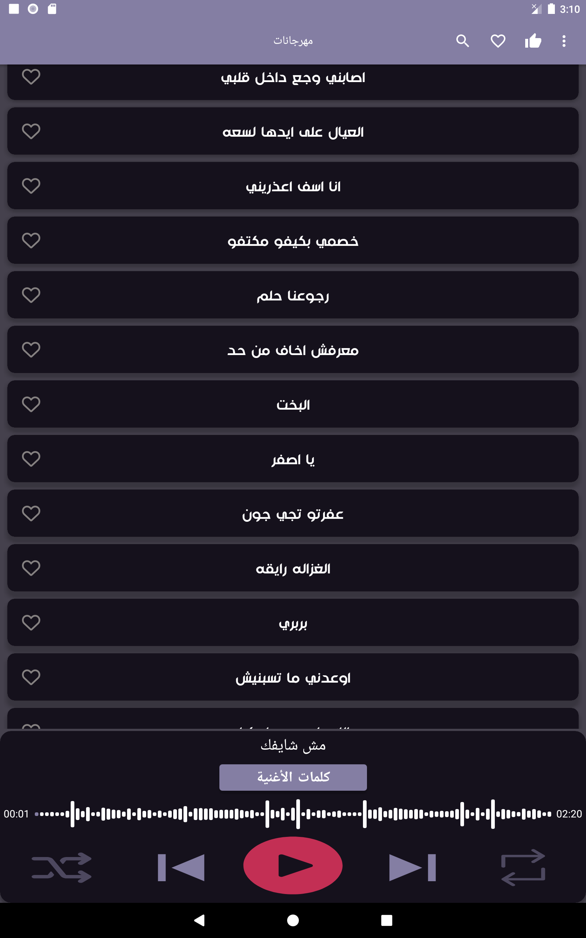Favorite the song بربري using heart icon
The image size is (586, 938).
coord(31,623)
